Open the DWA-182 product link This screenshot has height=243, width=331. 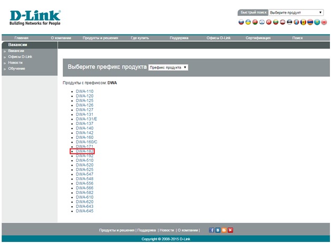click(84, 151)
